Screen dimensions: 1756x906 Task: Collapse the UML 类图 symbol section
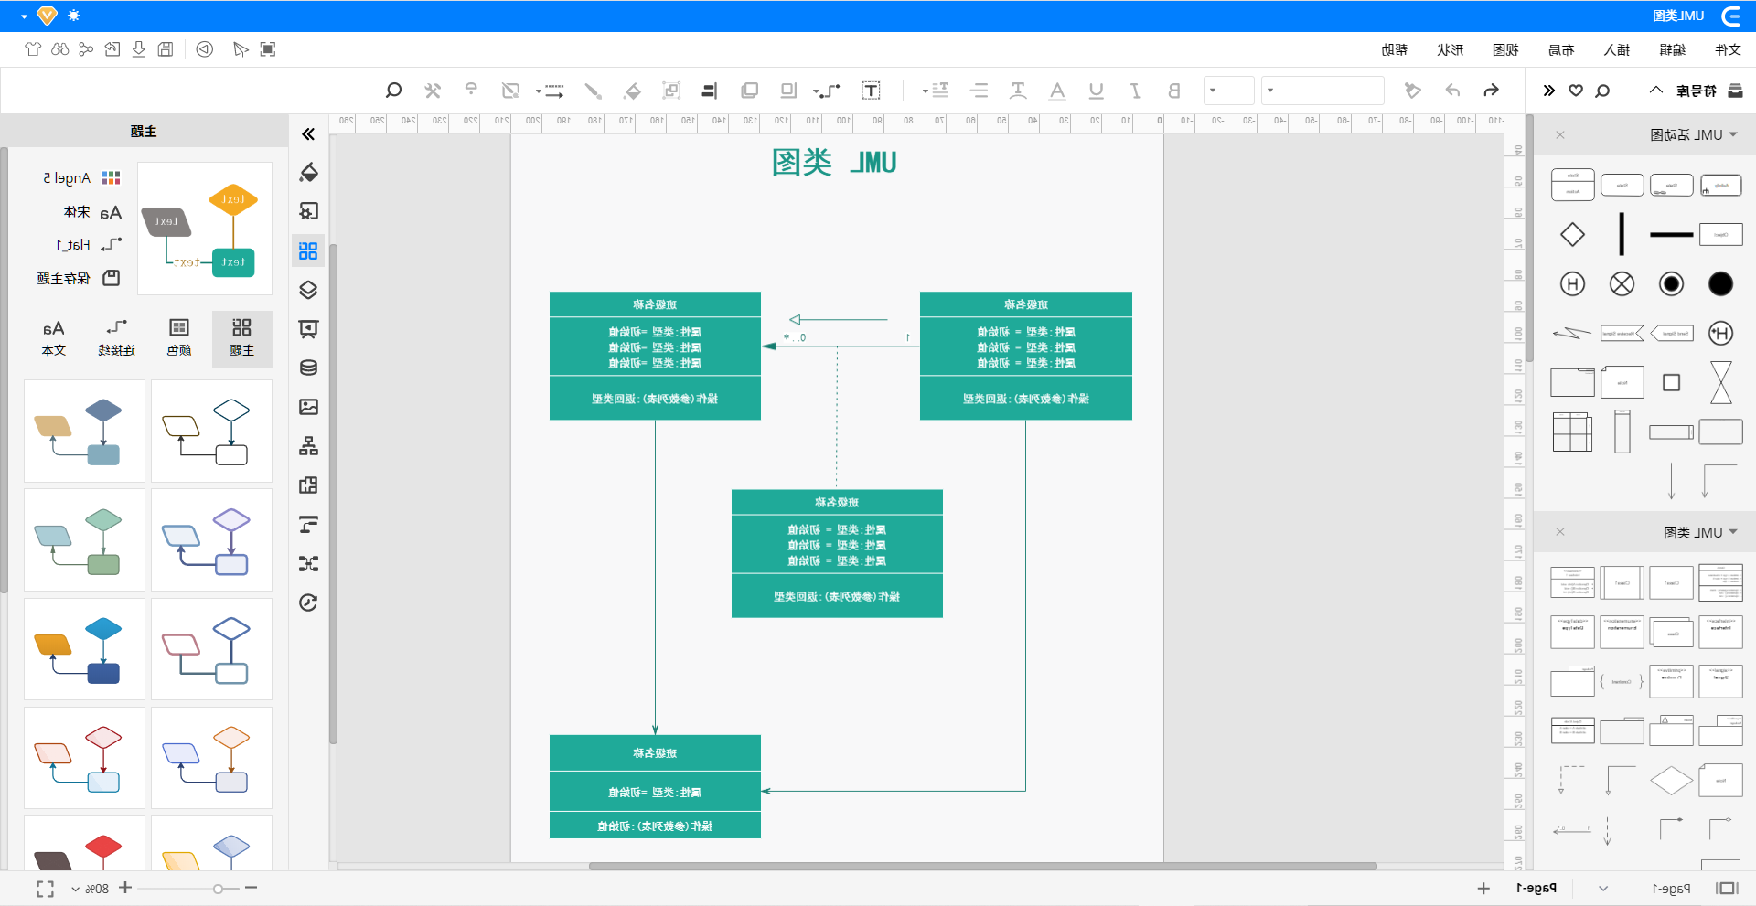pyautogui.click(x=1733, y=532)
